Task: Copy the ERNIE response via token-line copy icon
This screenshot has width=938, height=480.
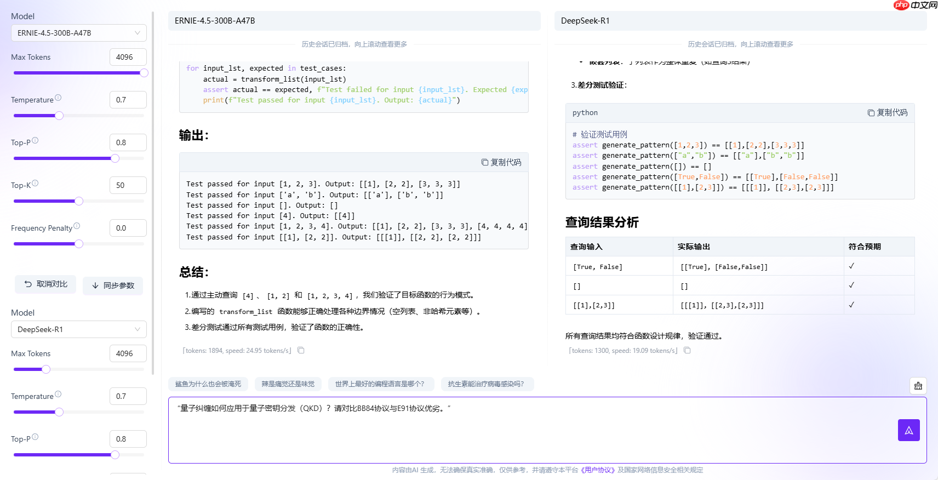Action: coord(301,351)
